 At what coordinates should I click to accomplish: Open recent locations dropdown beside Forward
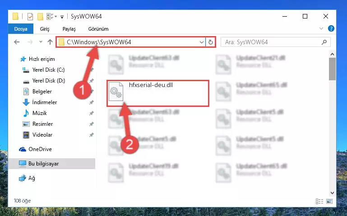[41, 42]
